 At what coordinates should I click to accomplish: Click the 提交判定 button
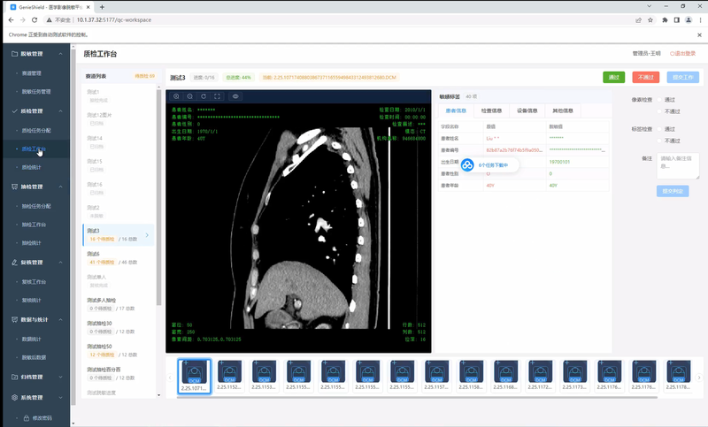[x=673, y=191]
